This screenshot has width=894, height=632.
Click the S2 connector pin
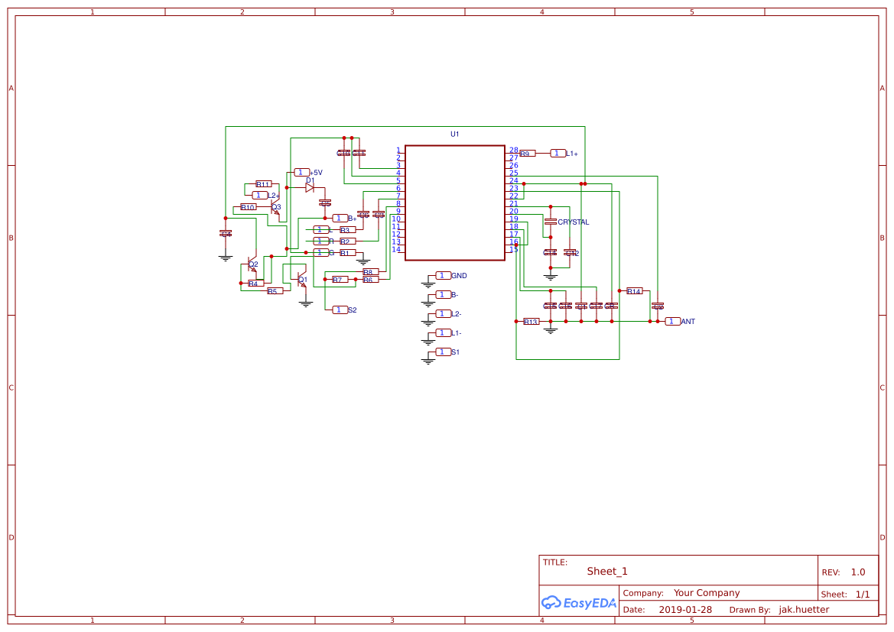click(x=339, y=309)
